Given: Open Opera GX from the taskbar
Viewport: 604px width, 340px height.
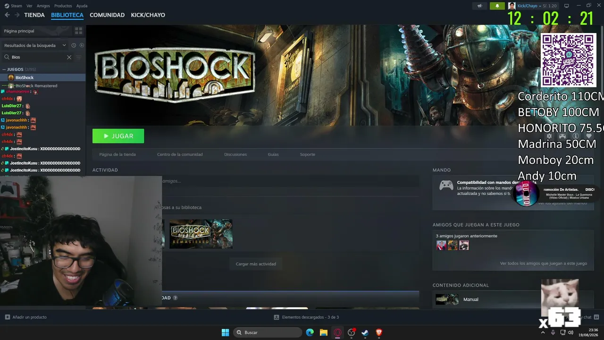Looking at the screenshot, I should click(337, 332).
